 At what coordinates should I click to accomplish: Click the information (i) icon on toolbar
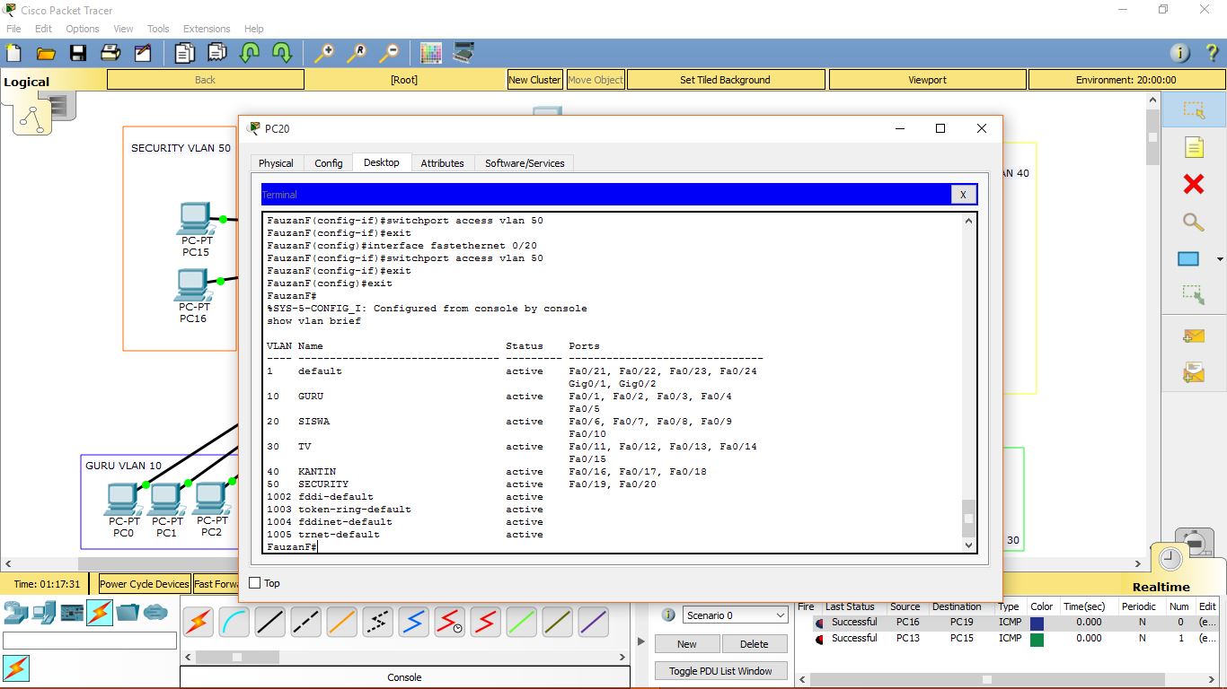pos(1178,53)
